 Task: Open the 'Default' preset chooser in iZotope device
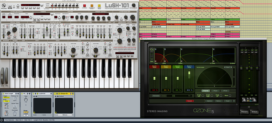click(66, 96)
